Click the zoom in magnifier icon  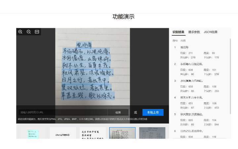[20, 32]
